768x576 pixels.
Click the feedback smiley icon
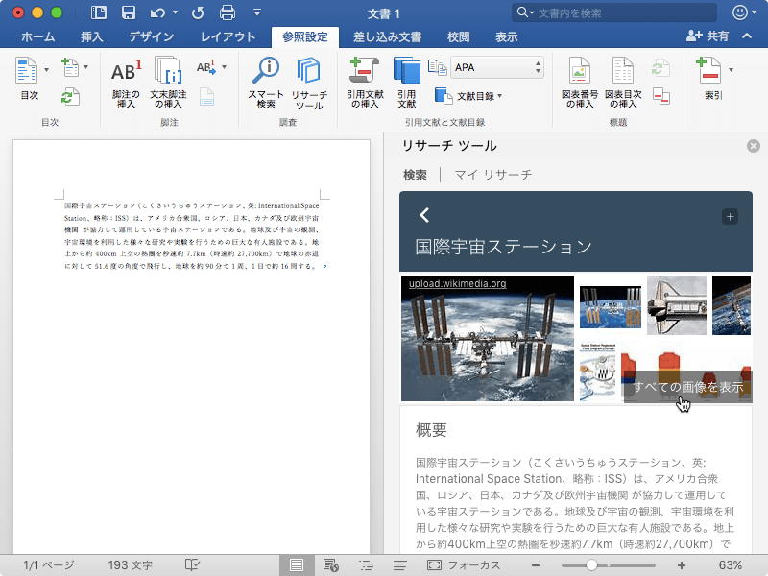click(x=740, y=12)
